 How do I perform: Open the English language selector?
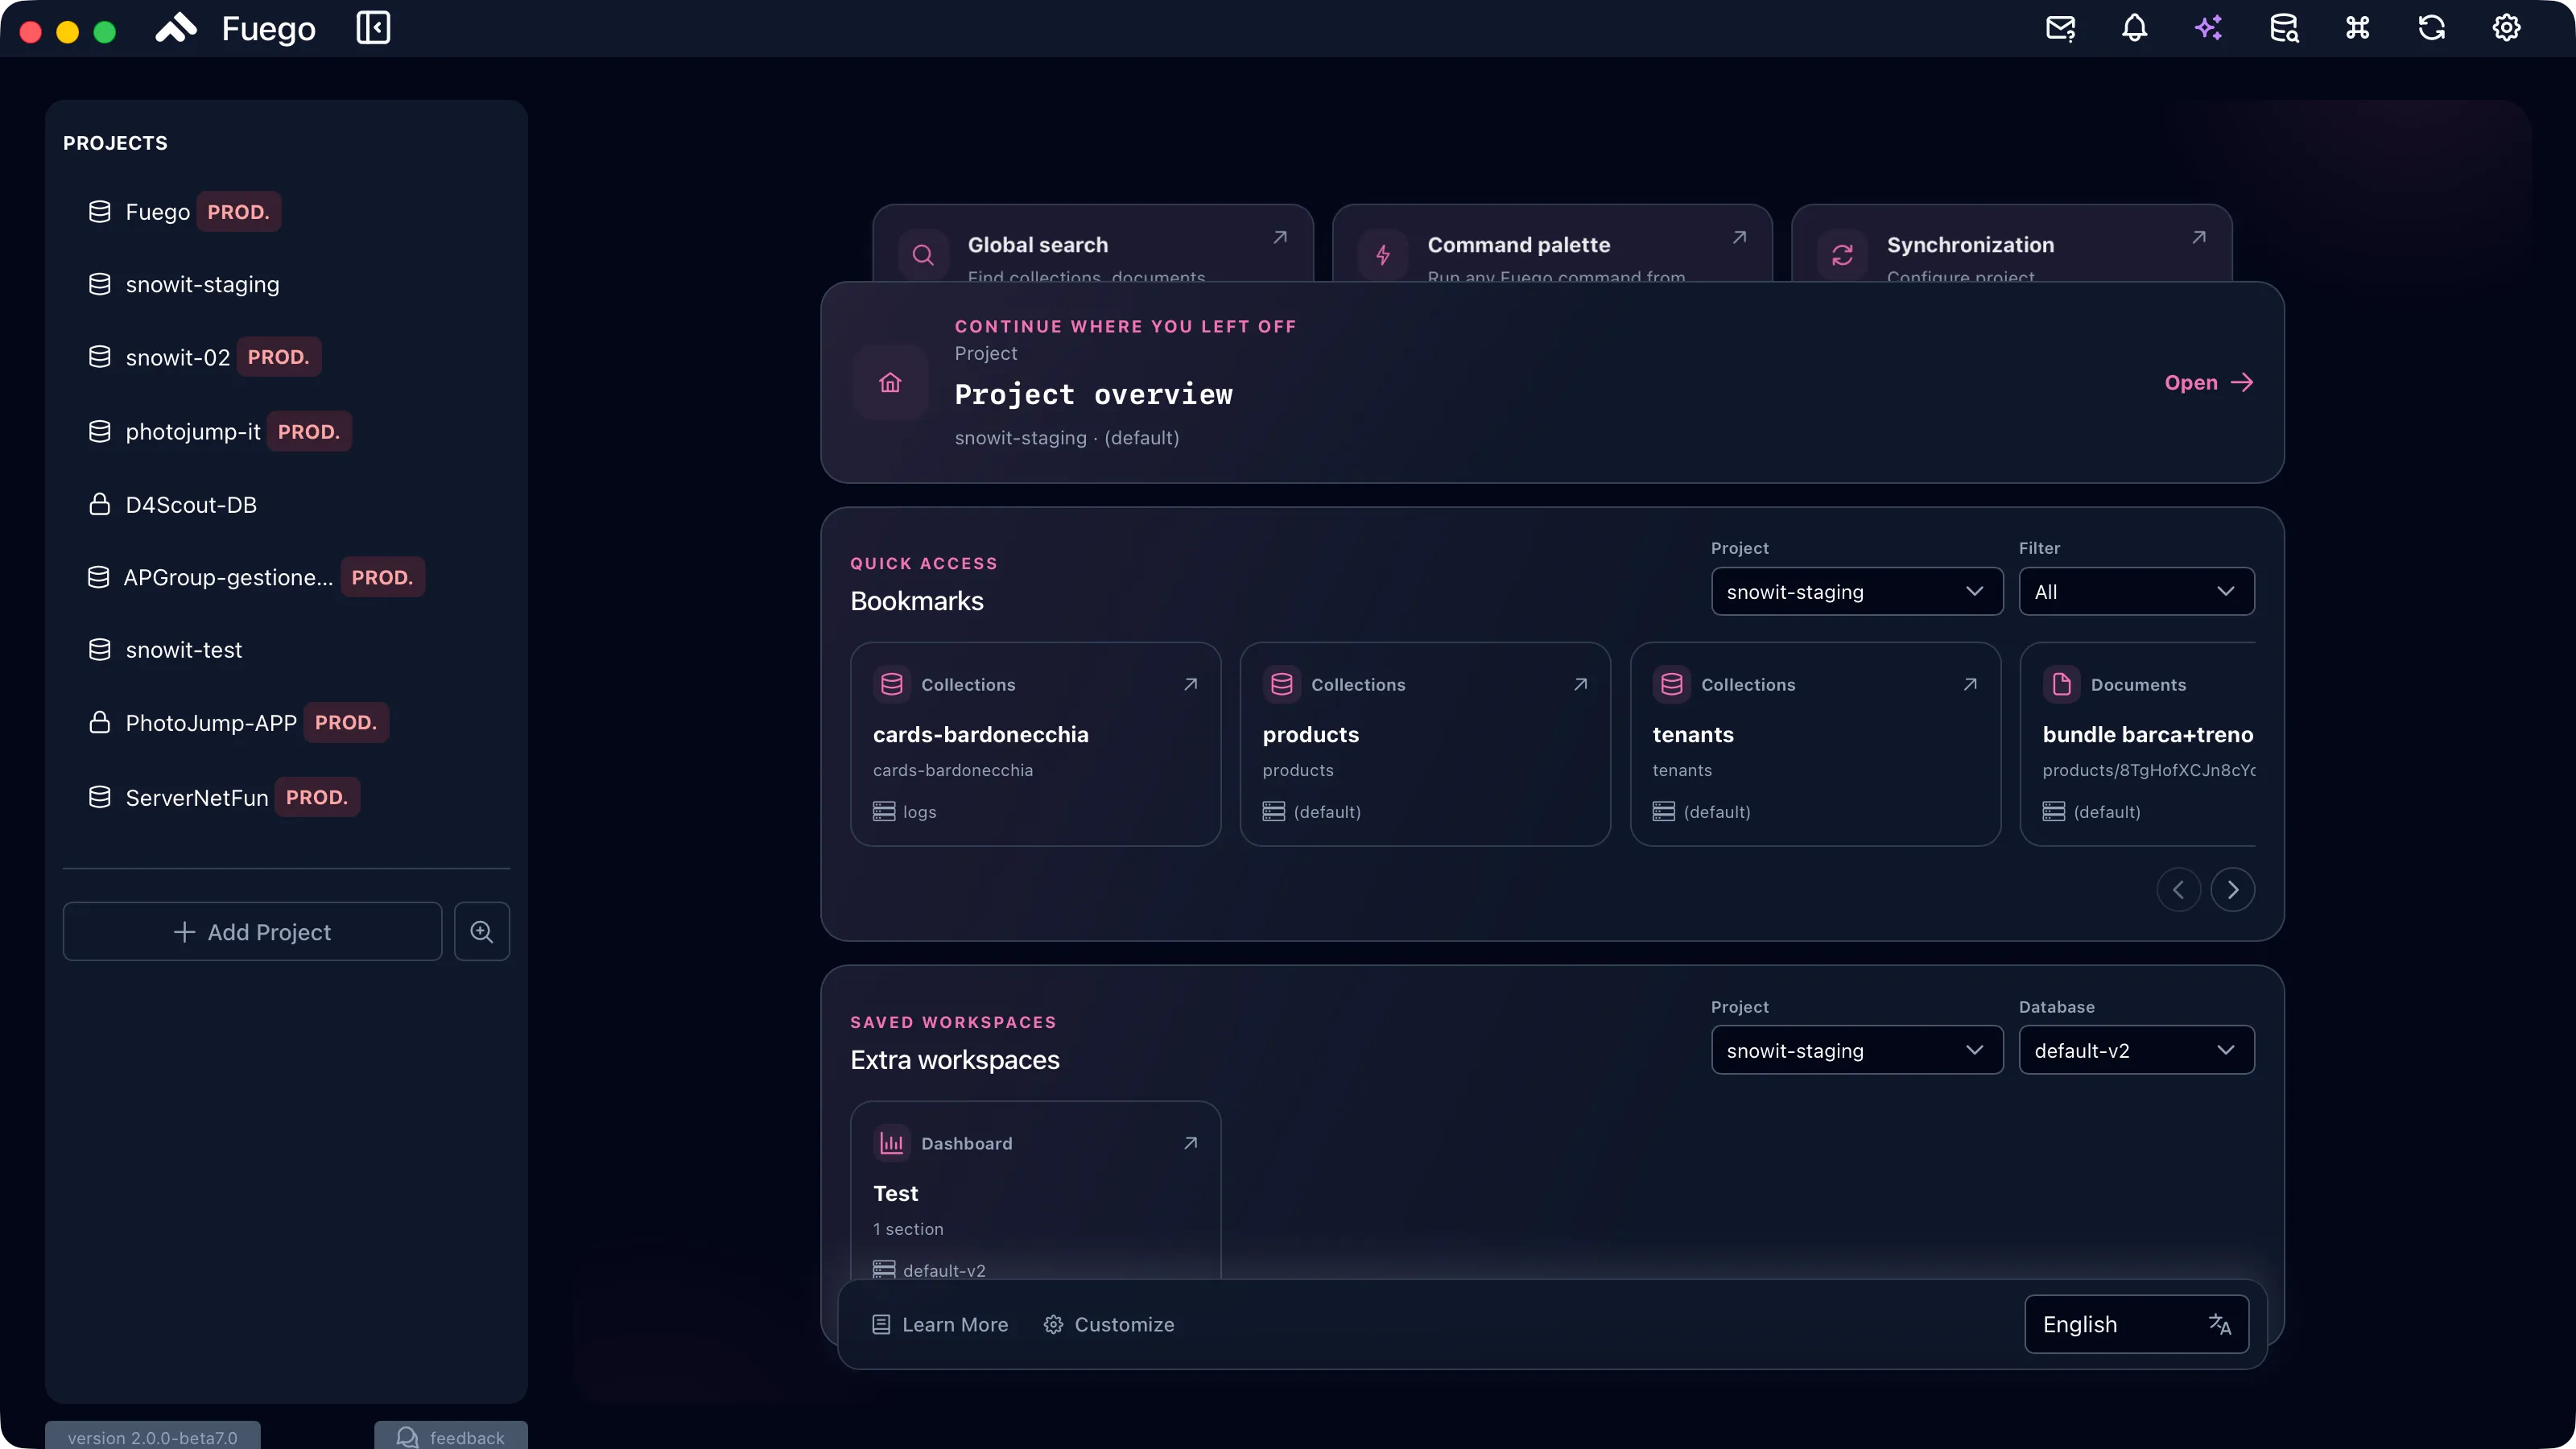pyautogui.click(x=2136, y=1324)
